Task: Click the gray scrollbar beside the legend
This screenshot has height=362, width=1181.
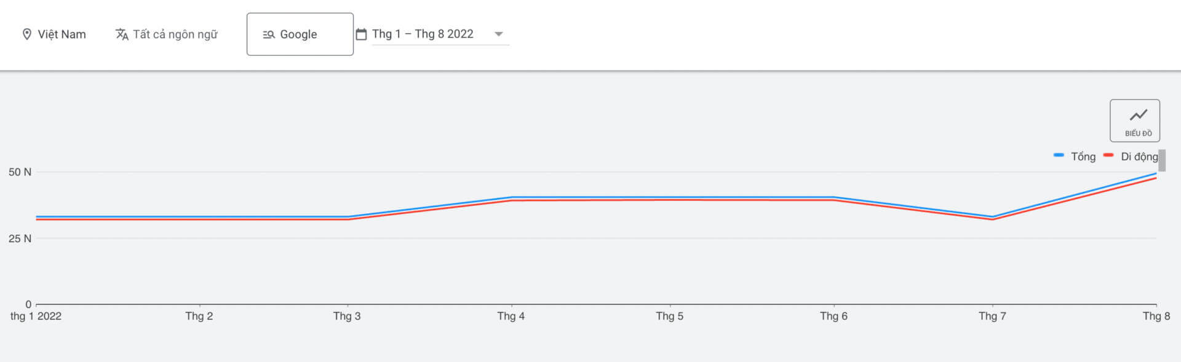Action: [1161, 160]
